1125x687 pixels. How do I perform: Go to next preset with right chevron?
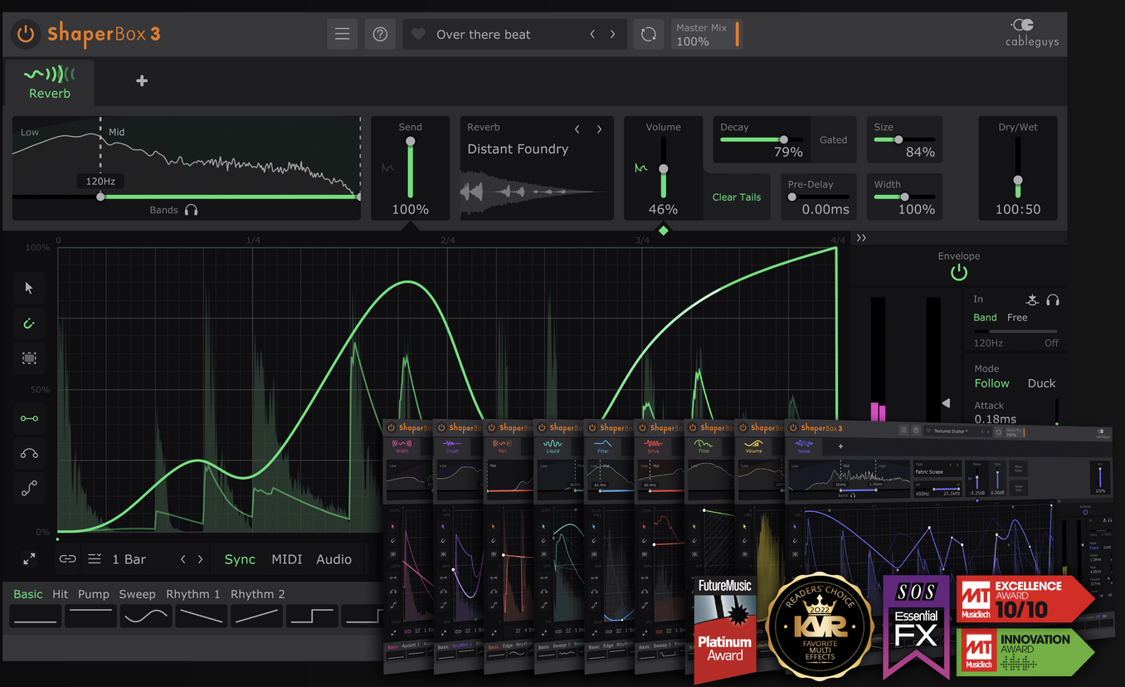point(613,34)
